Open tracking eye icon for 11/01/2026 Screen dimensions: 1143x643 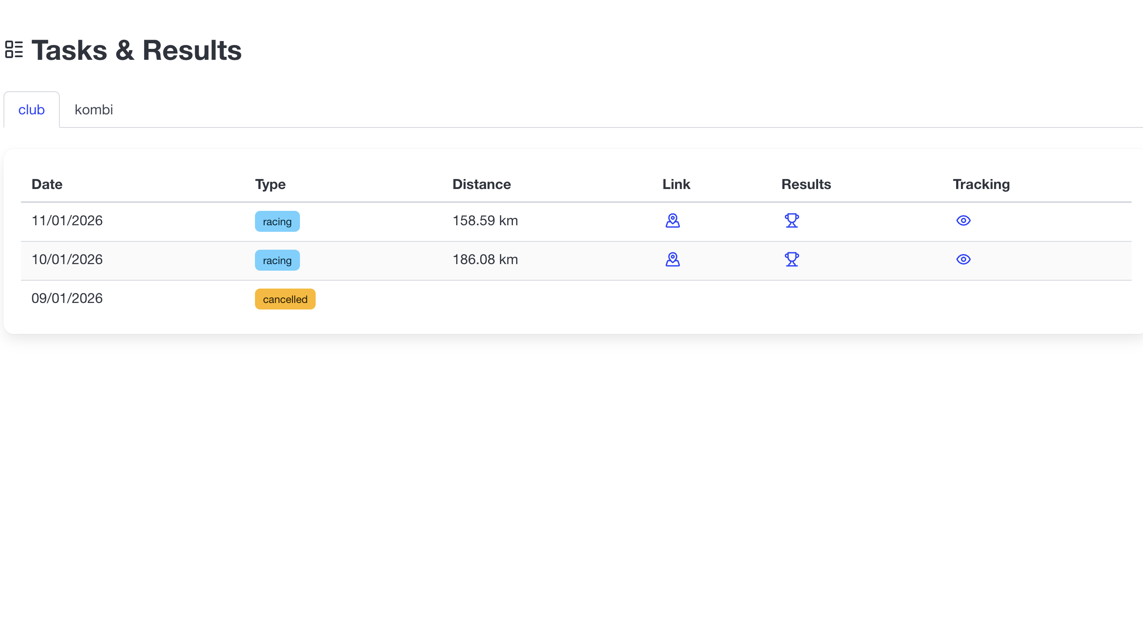pyautogui.click(x=963, y=220)
